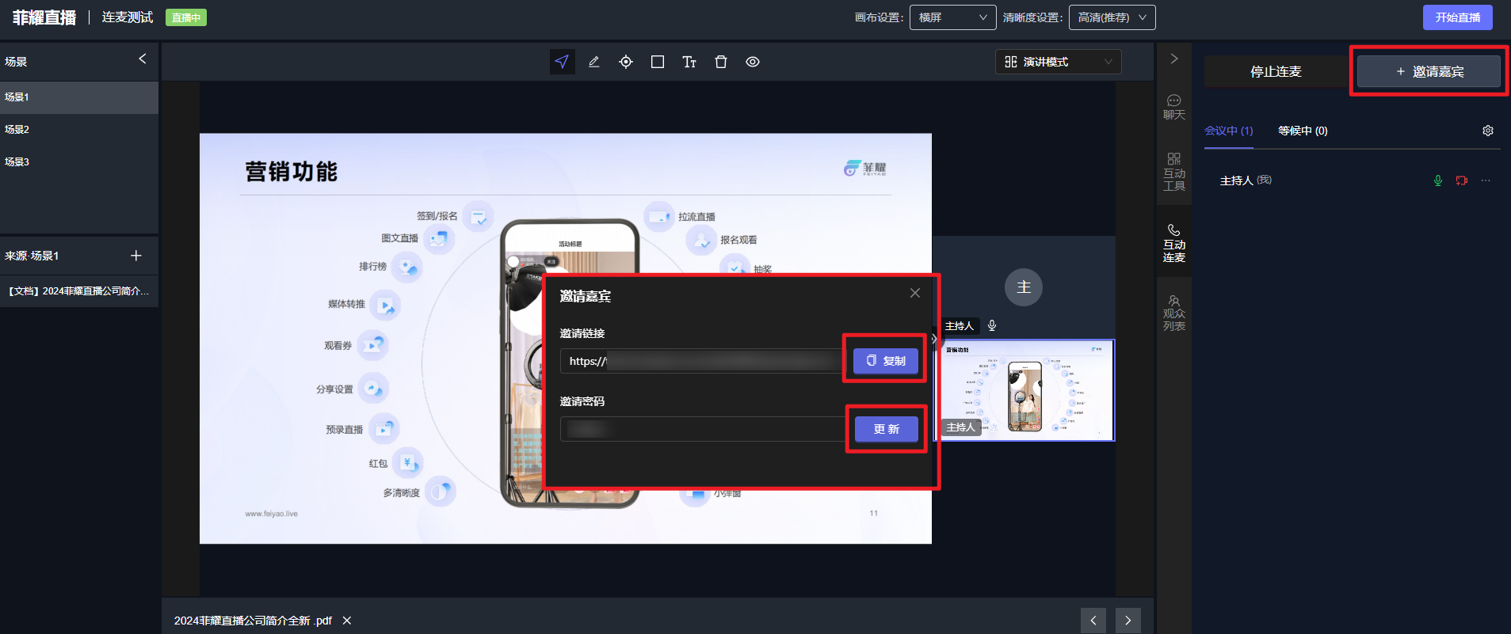This screenshot has width=1511, height=634.
Task: Open the canvas setting 横屏 dropdown
Action: (952, 17)
